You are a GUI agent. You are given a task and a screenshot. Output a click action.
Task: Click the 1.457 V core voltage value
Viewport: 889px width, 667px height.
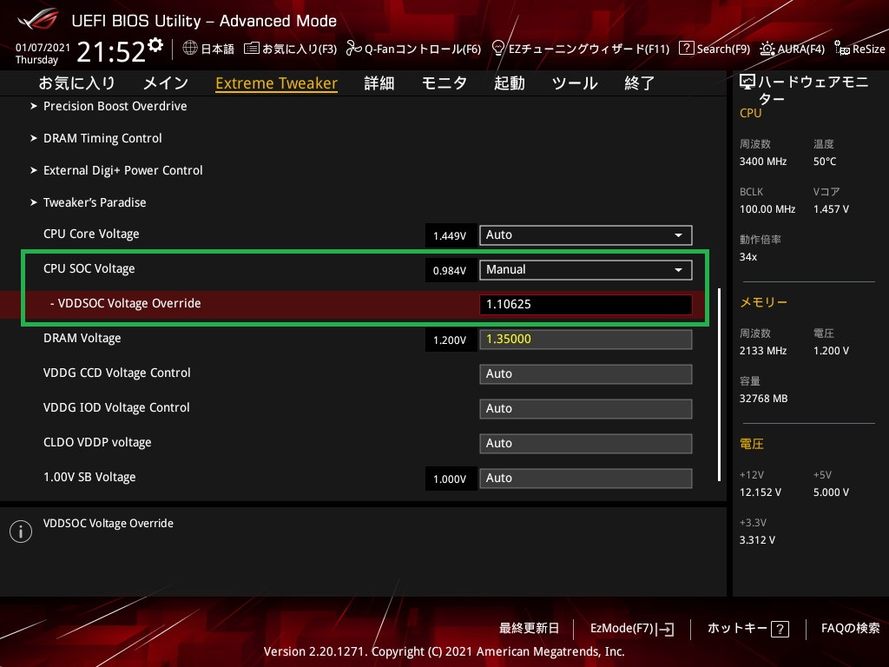(831, 209)
